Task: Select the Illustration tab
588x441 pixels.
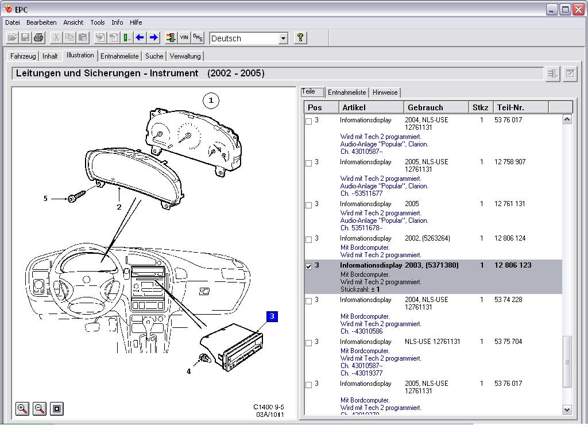Action: coord(80,55)
